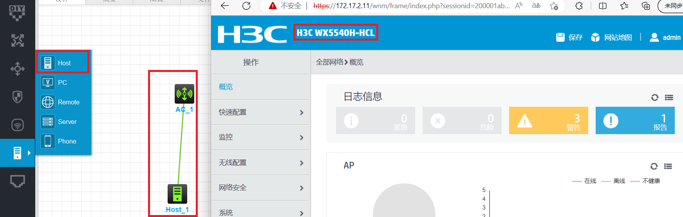Choose Phone from the device flyout
This screenshot has height=217, width=683.
63,141
